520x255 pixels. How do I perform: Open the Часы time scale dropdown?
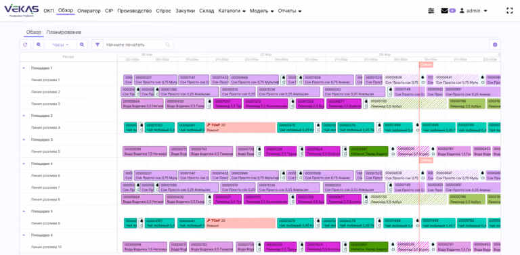coord(60,45)
